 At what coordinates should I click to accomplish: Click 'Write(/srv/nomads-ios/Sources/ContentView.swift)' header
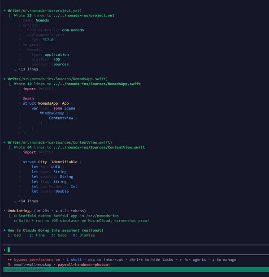[60, 142]
